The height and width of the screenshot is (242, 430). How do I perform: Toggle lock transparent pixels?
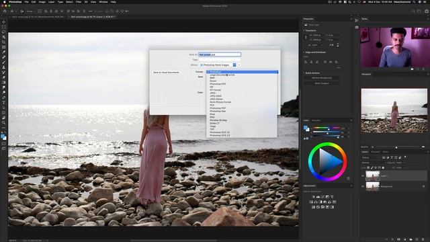(368, 167)
